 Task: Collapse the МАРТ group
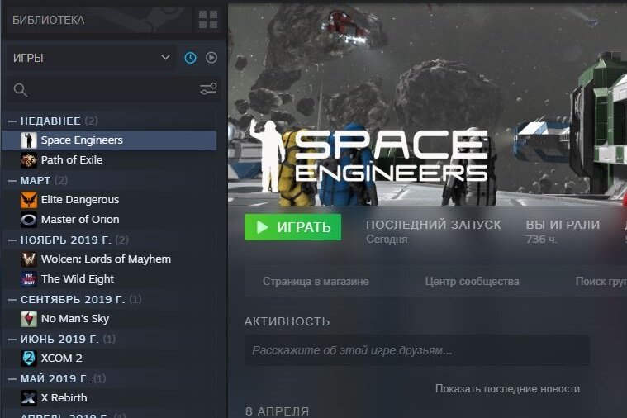point(12,181)
